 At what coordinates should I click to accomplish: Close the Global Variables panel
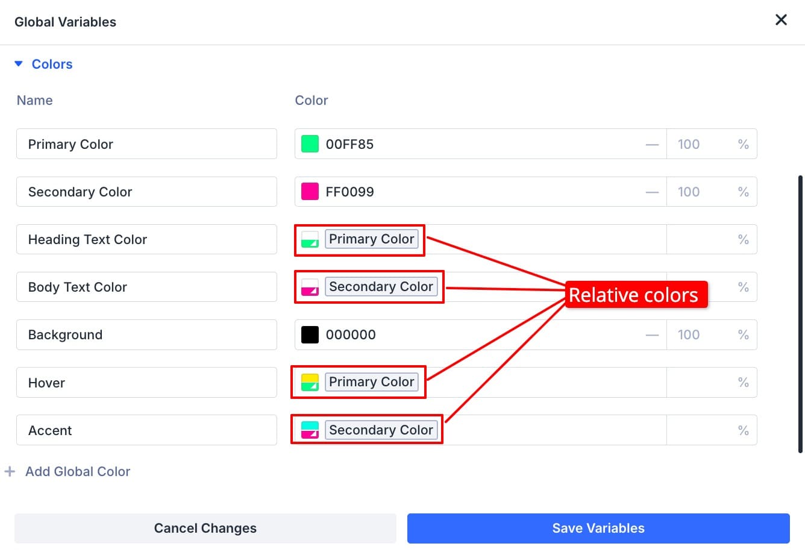(781, 20)
